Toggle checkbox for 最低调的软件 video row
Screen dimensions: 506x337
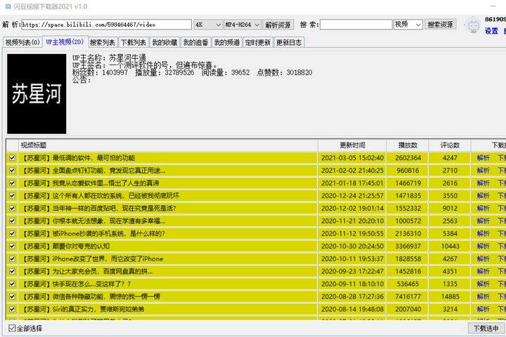[x=12, y=158]
